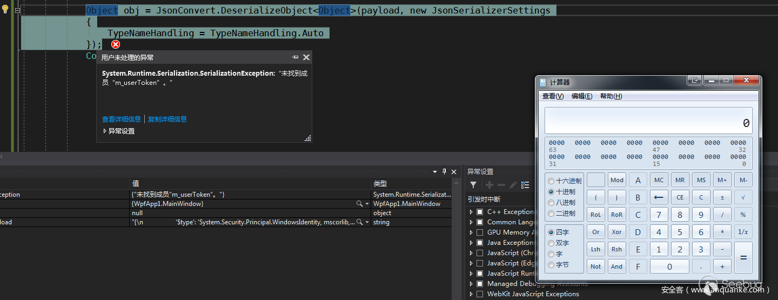Click the 复制详细信息 link
778x300 pixels.
167,119
